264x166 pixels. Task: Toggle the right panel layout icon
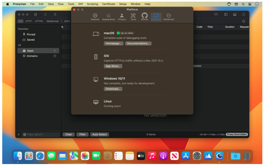click(243, 15)
